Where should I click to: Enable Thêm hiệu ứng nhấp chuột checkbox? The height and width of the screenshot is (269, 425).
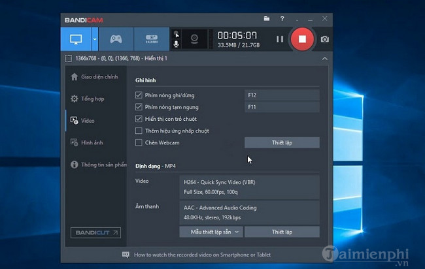[139, 131]
